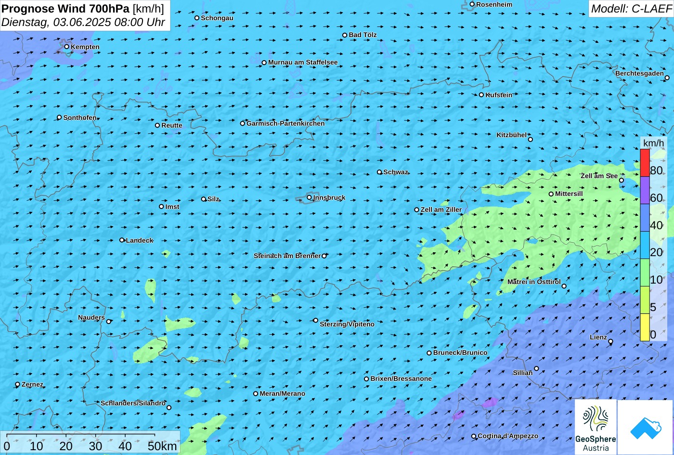Click the Schwaz town marker

coord(379,172)
